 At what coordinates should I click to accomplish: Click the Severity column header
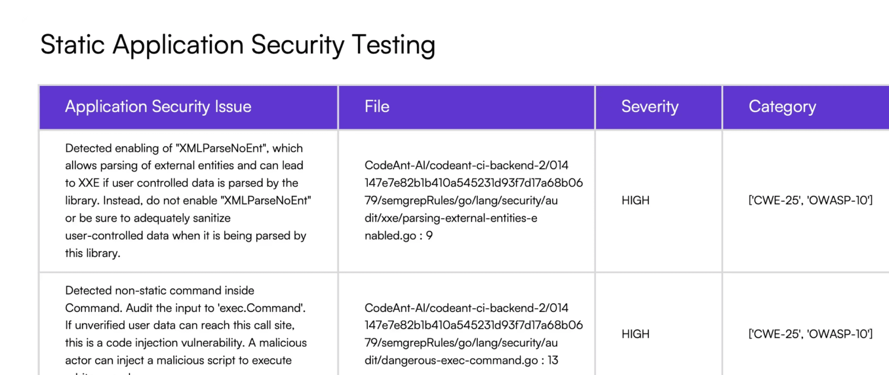(650, 107)
